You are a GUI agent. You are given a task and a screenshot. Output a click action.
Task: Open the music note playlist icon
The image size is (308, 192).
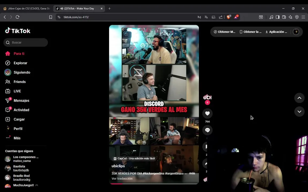click(x=271, y=17)
